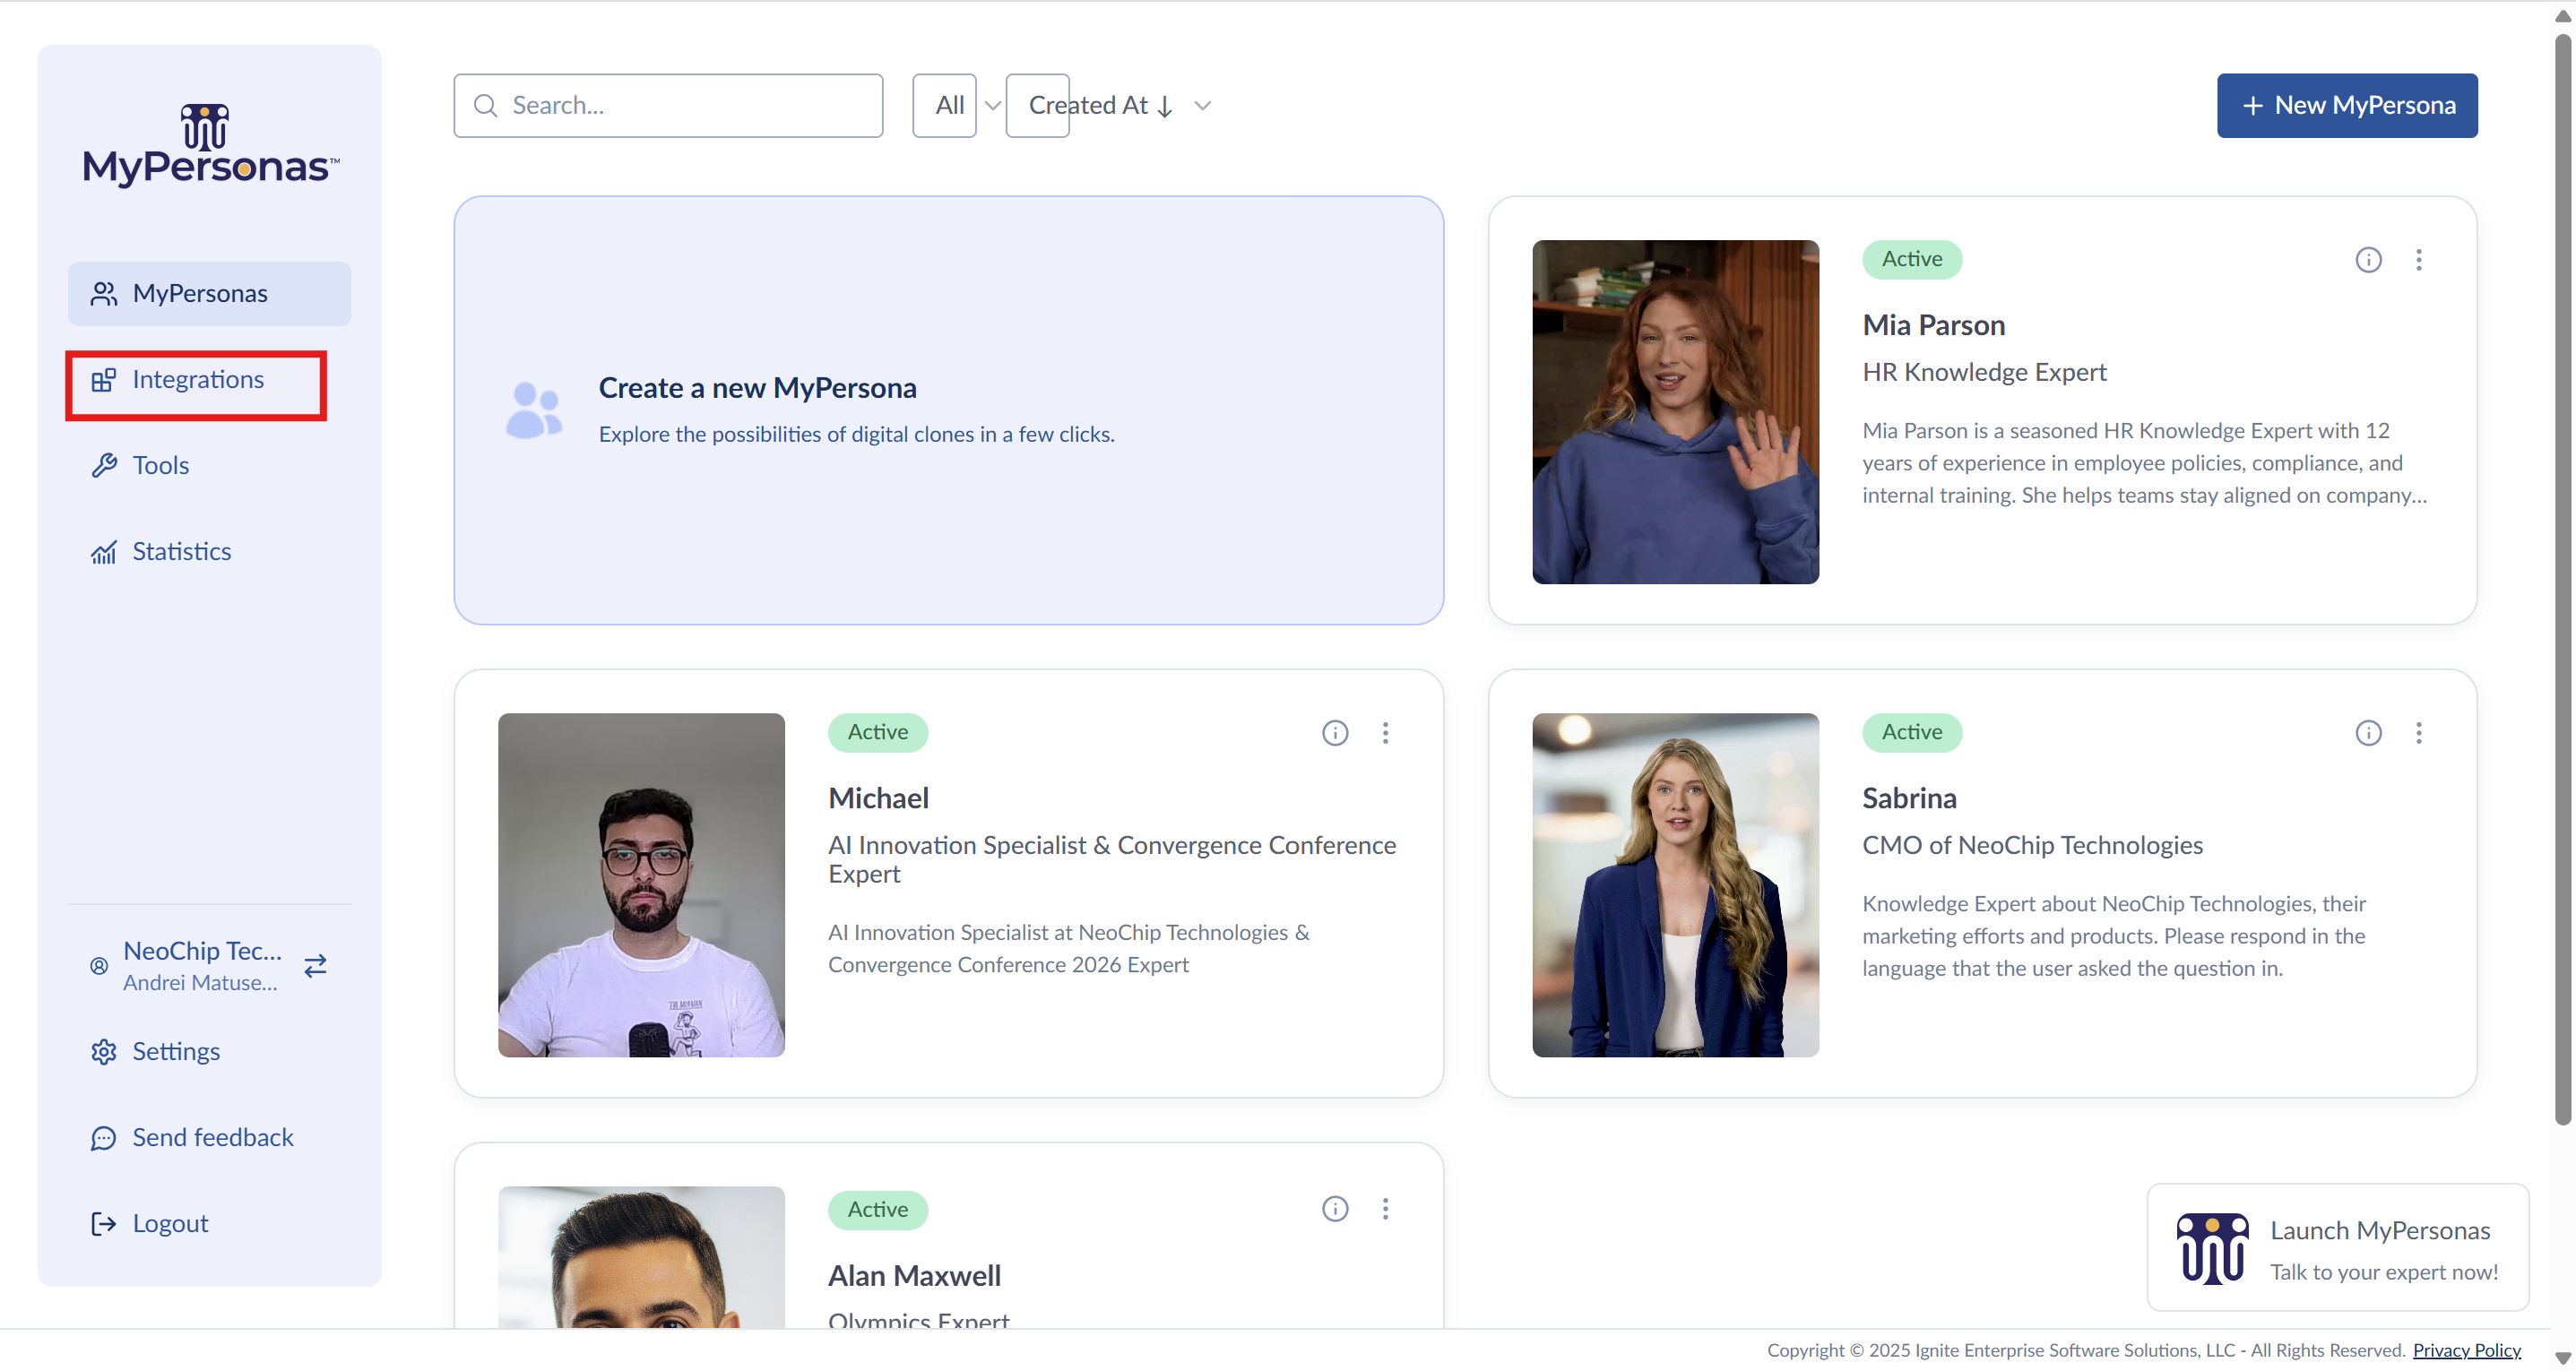The width and height of the screenshot is (2576, 1371).
Task: Show info for Mia Parson
Action: (2368, 260)
